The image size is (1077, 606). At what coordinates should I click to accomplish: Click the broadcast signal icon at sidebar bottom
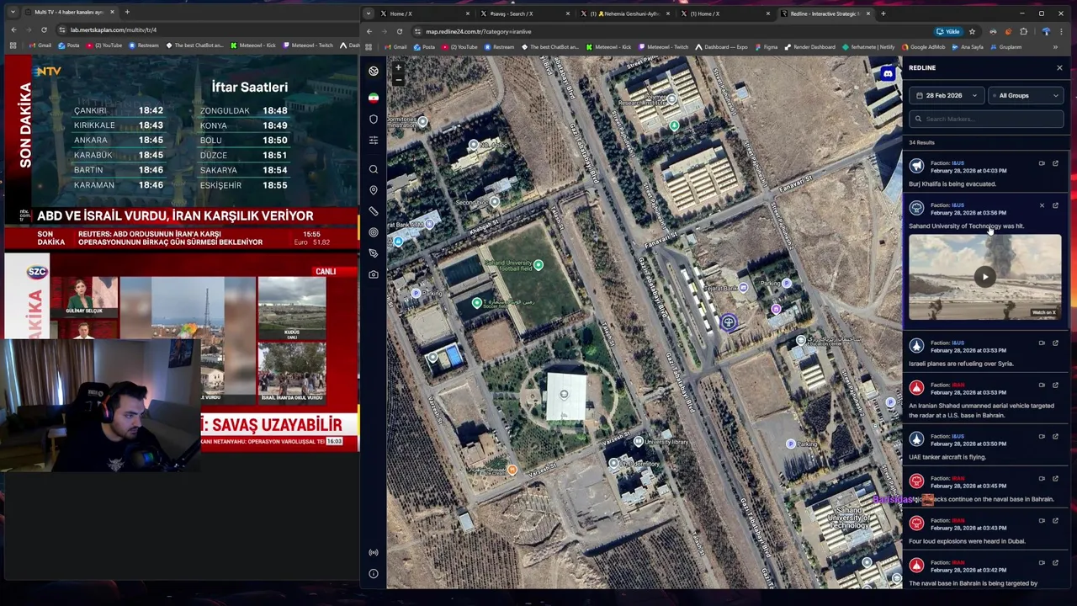point(374,553)
